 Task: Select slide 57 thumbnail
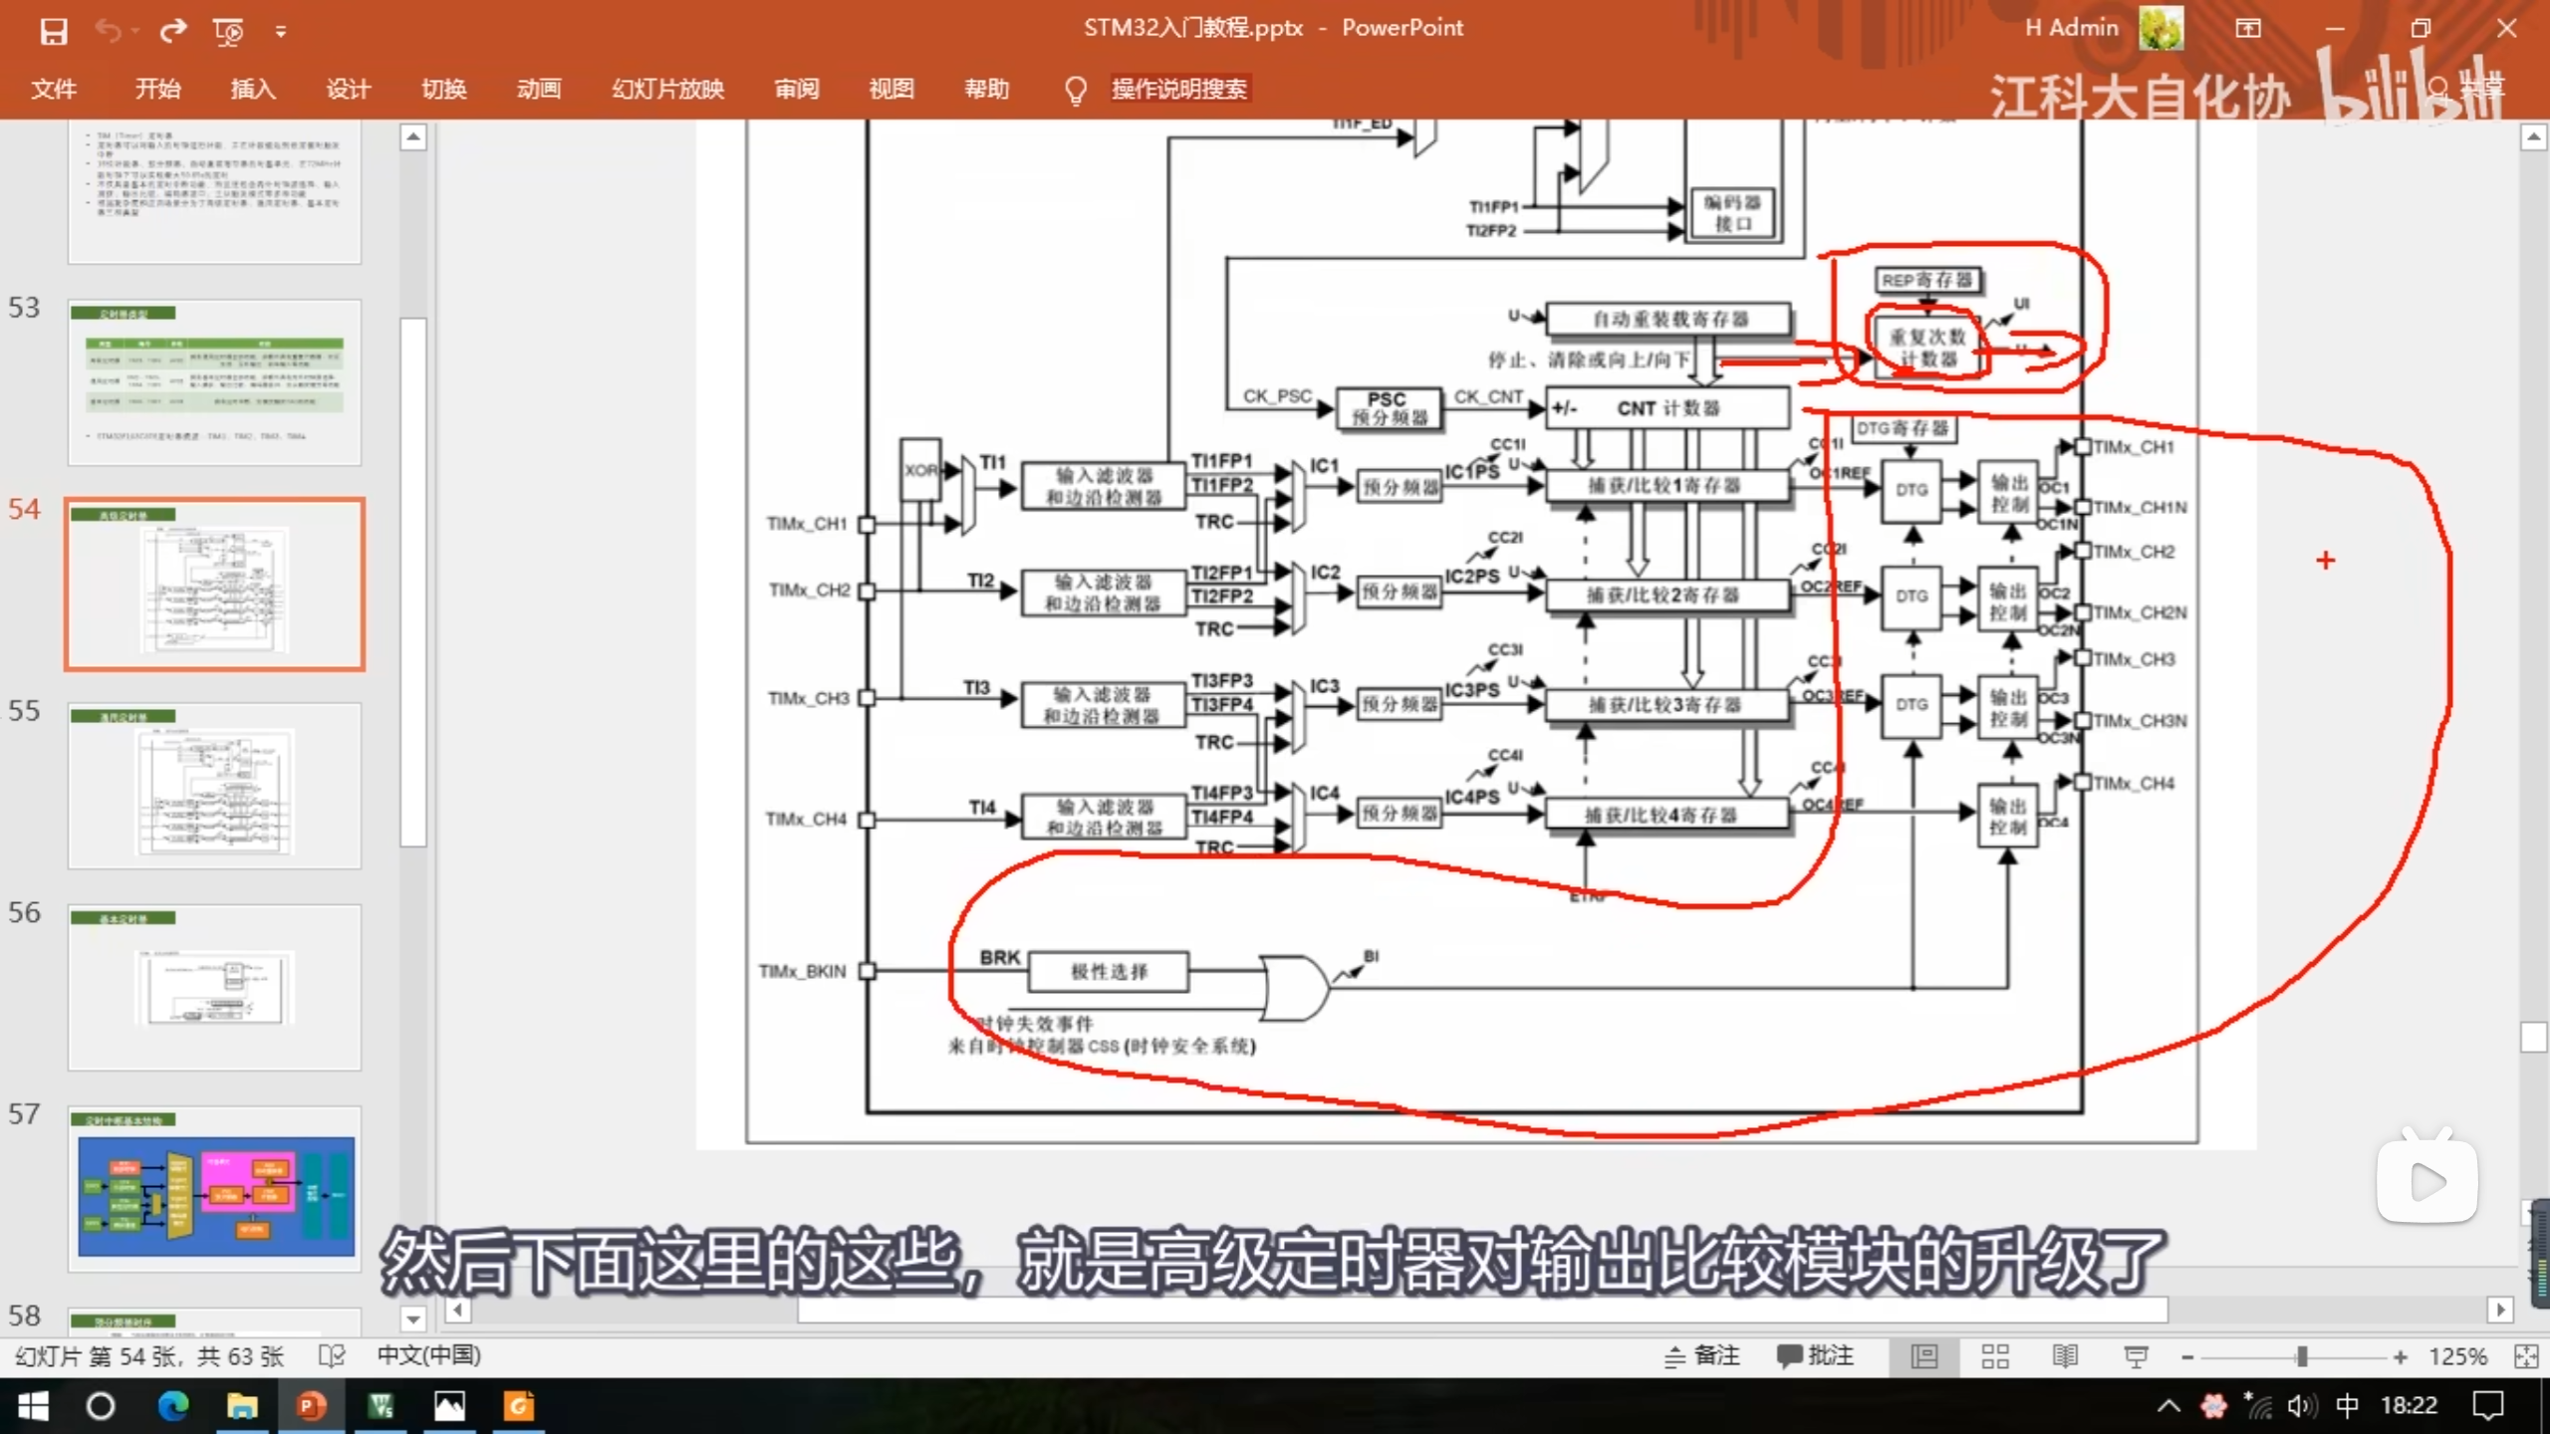coord(215,1189)
